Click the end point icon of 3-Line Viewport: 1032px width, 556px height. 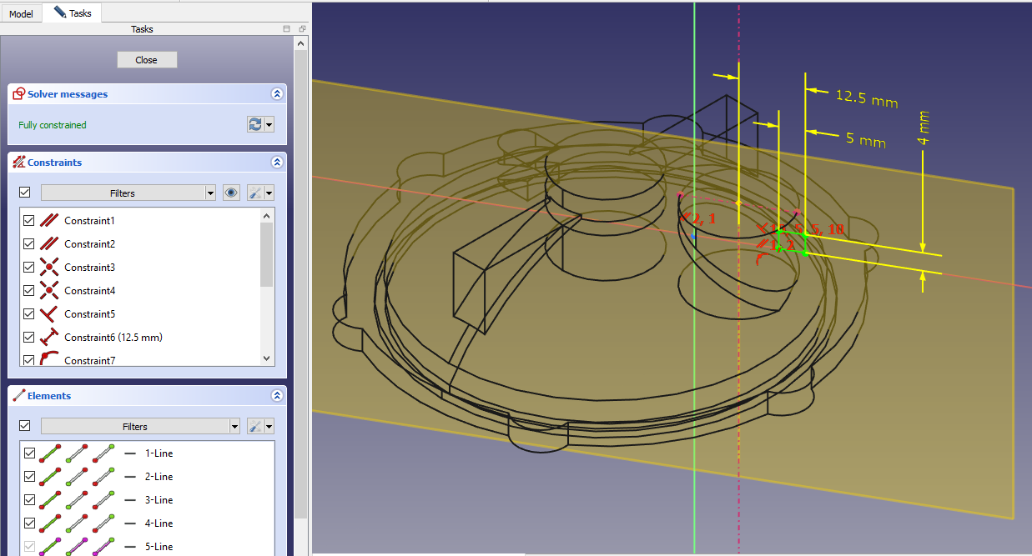(x=103, y=500)
